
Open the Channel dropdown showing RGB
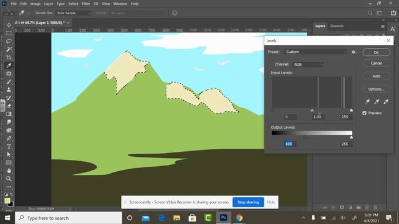[308, 65]
